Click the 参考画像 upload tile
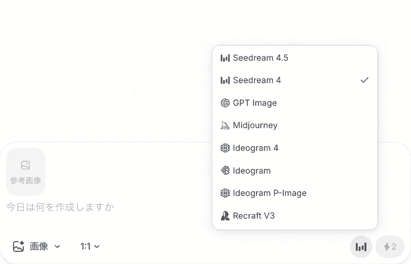411x264 pixels. [25, 172]
